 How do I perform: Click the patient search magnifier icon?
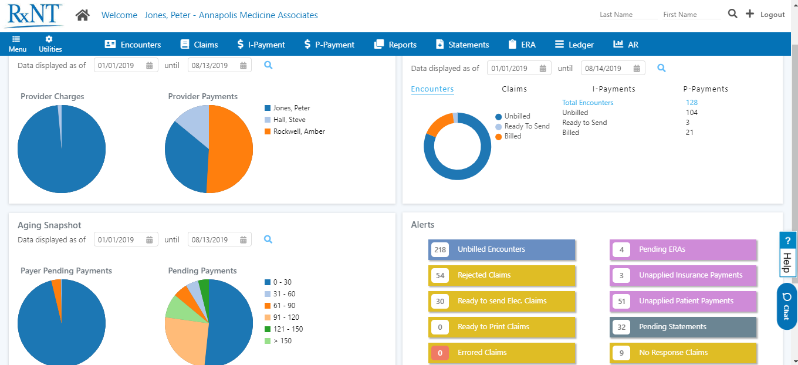point(732,14)
